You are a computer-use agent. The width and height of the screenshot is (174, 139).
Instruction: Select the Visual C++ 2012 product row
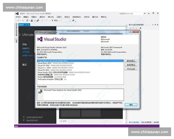[x=80, y=68]
